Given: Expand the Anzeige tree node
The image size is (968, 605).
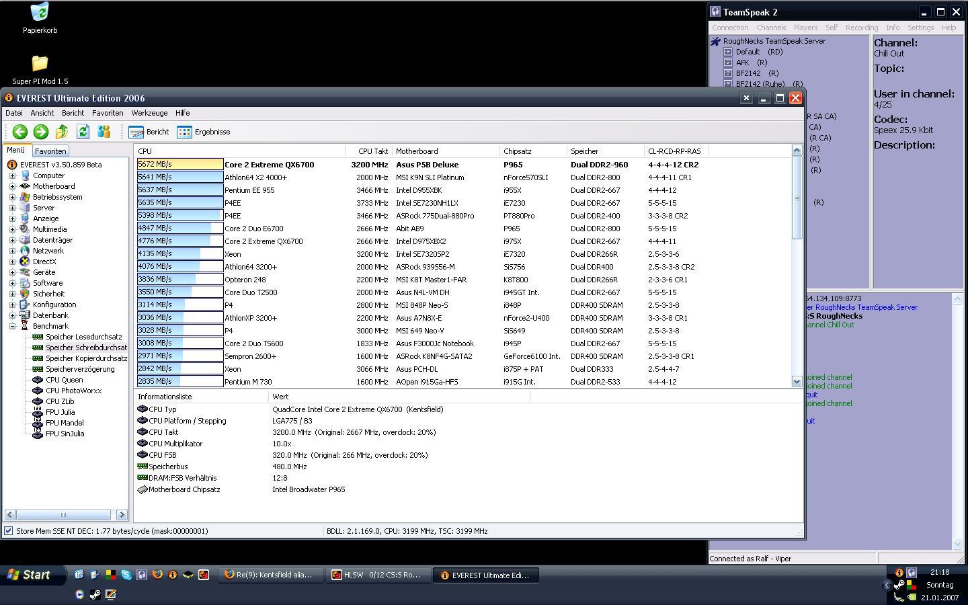Looking at the screenshot, I should click(12, 218).
